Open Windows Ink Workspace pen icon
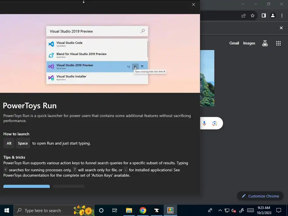Image resolution: width=288 pixels, height=216 pixels. (x=242, y=210)
